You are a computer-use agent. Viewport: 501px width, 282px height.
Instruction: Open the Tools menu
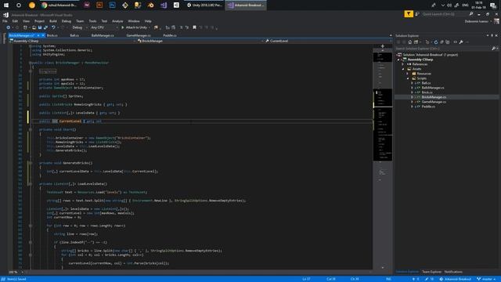point(92,21)
